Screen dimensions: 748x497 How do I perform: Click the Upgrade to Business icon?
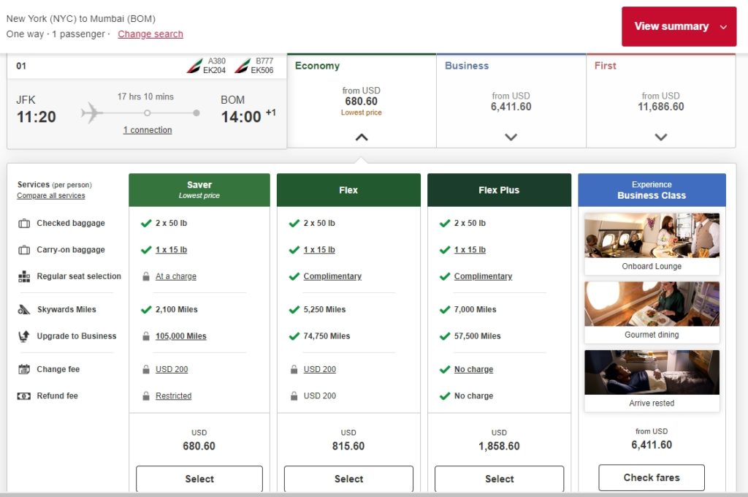click(x=24, y=336)
